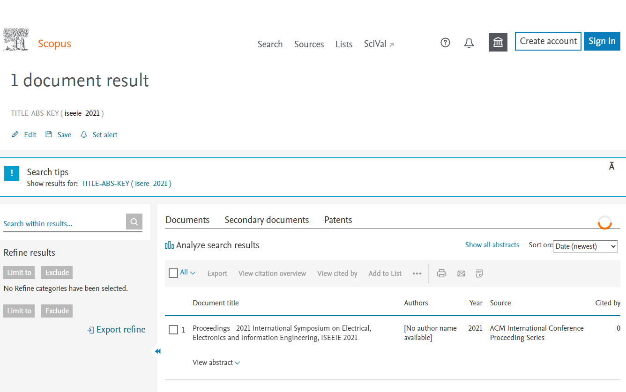Print results using the printer icon
This screenshot has height=392, width=626.
click(x=441, y=274)
